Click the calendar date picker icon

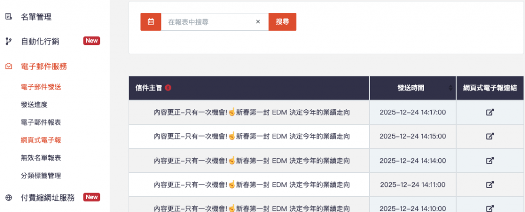tap(151, 22)
